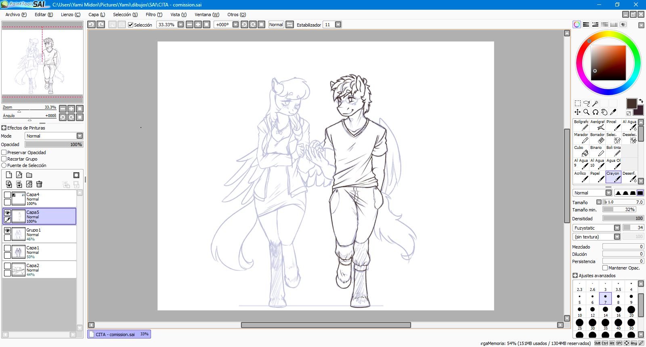
Task: Hide the Capa5 layer
Action: [7, 212]
